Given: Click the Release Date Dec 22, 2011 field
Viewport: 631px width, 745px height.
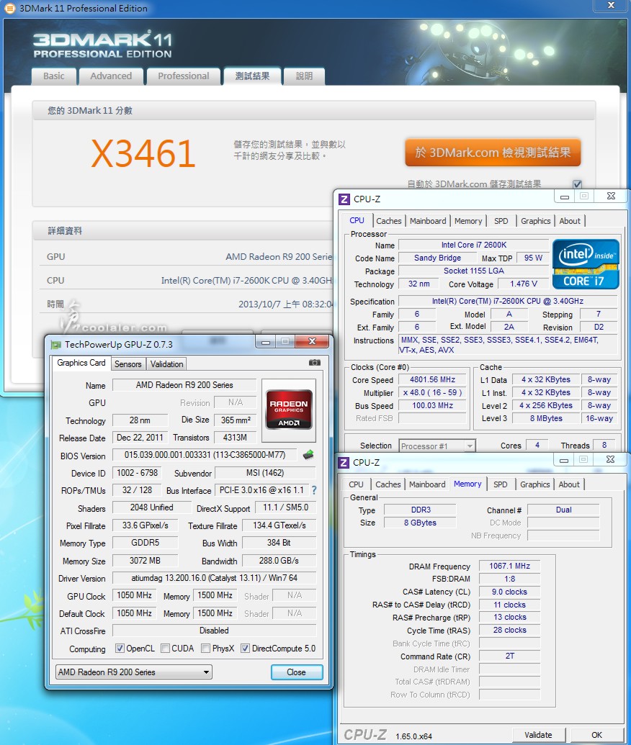Looking at the screenshot, I should [x=140, y=437].
